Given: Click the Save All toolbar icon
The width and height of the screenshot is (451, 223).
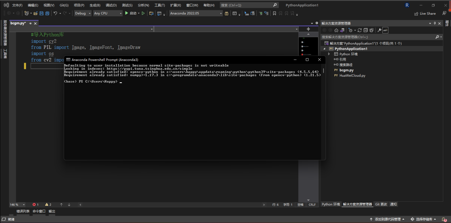Looking at the screenshot, I should pos(47,13).
